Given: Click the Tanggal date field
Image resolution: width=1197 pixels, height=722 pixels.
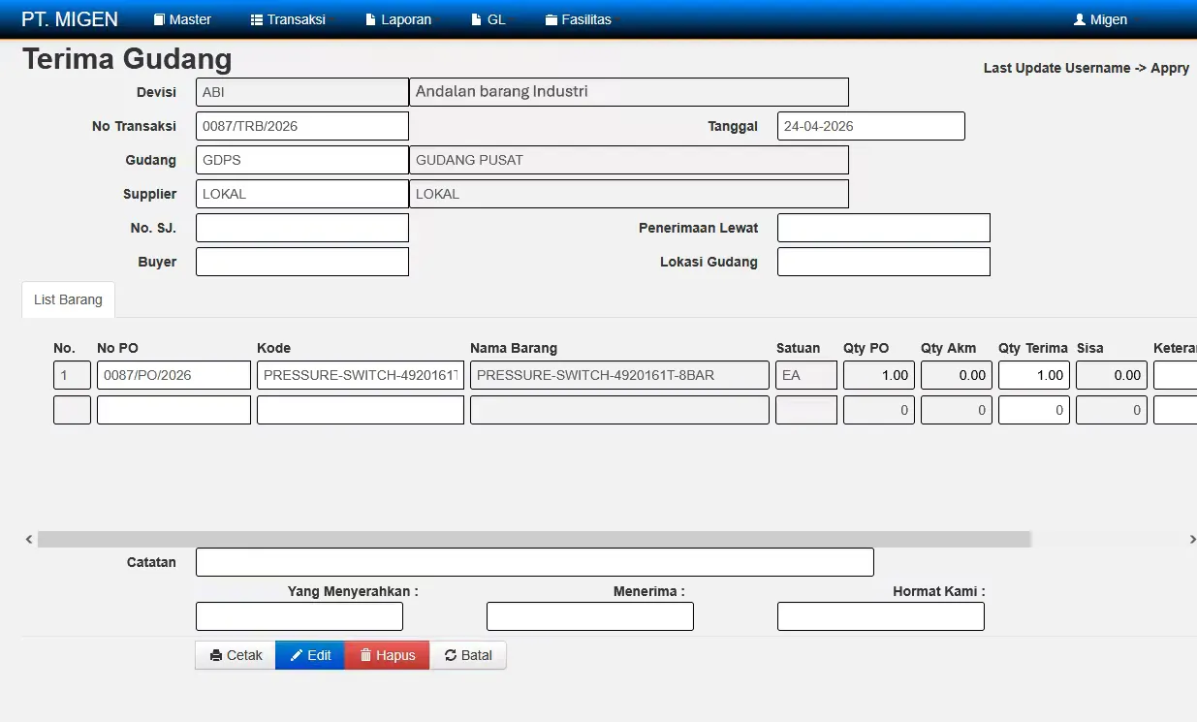Looking at the screenshot, I should click(x=871, y=126).
